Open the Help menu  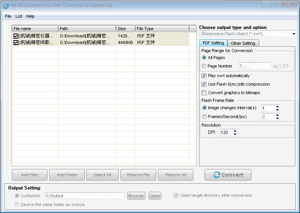pos(30,16)
